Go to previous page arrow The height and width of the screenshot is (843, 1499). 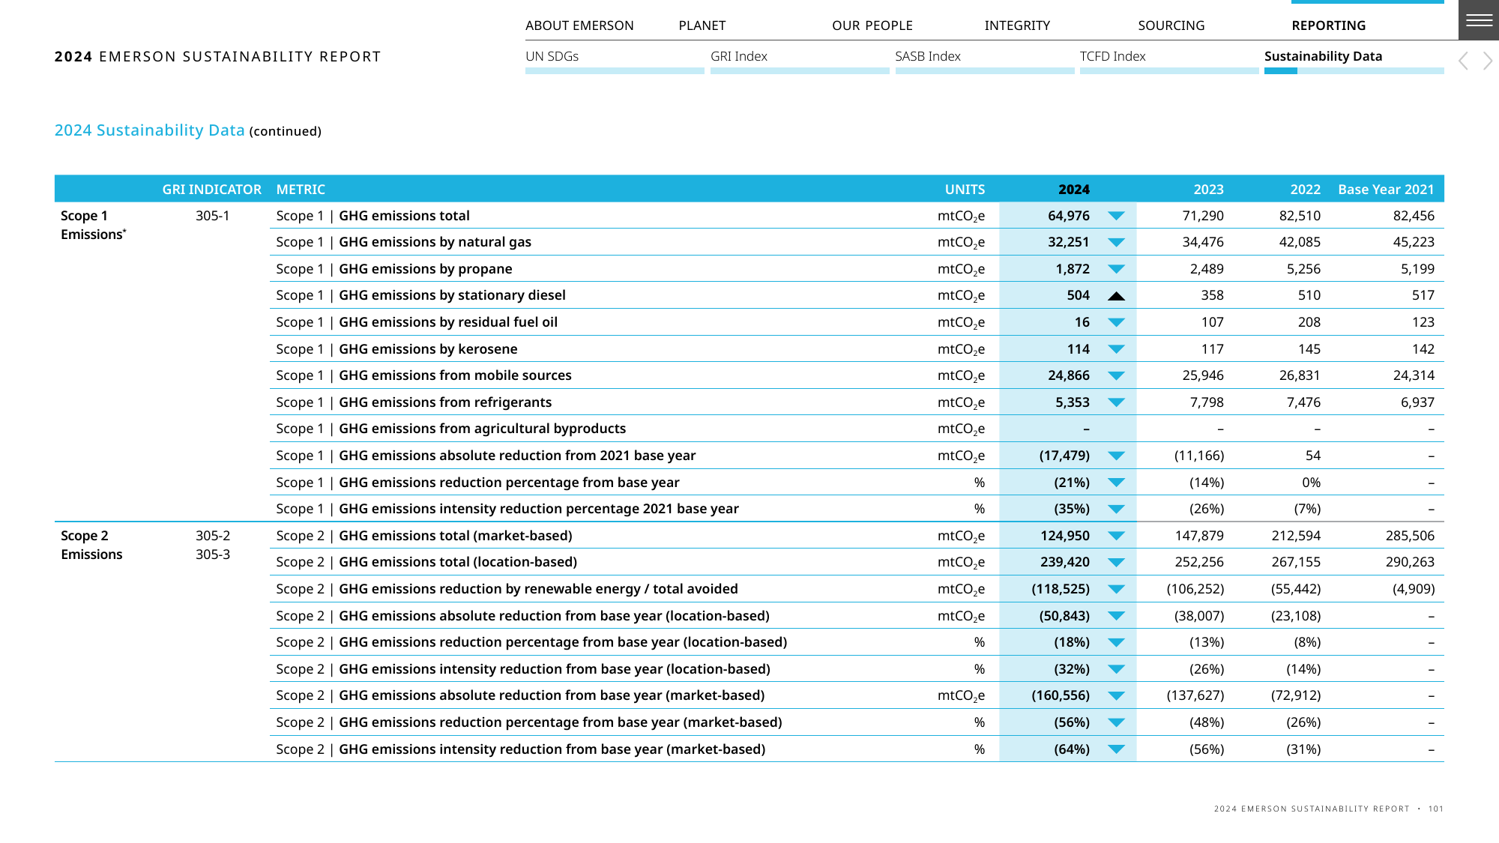[x=1463, y=61]
